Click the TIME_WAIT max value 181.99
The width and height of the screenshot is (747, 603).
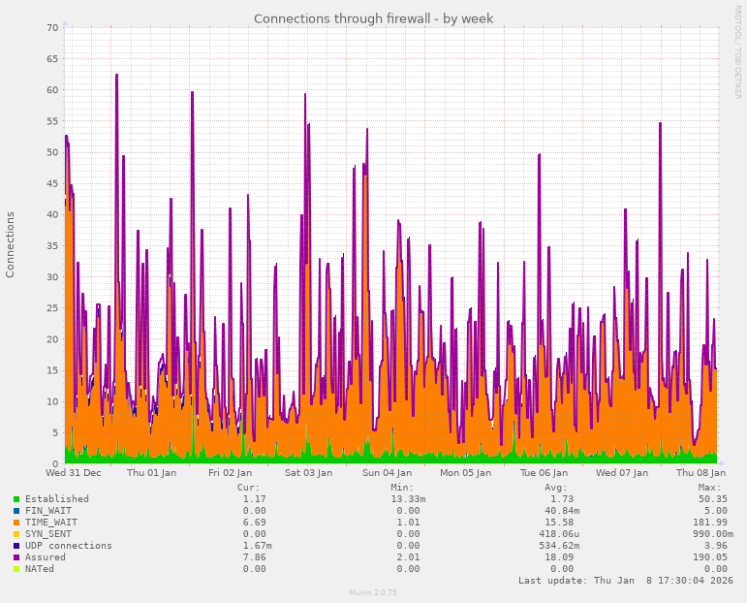point(710,523)
